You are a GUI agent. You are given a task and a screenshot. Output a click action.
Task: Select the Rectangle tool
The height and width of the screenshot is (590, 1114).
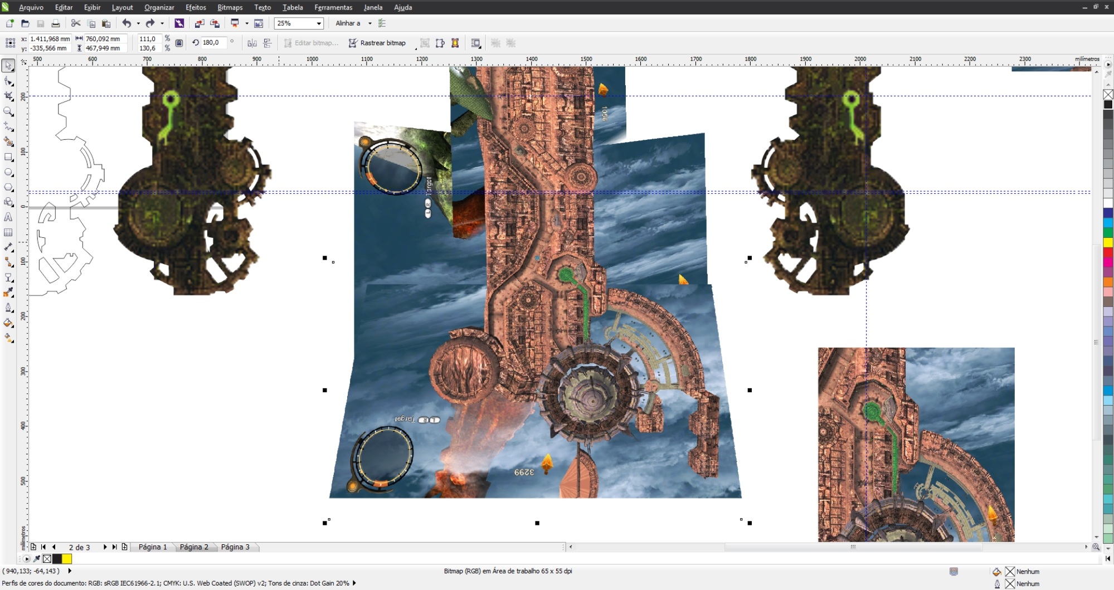click(x=8, y=157)
